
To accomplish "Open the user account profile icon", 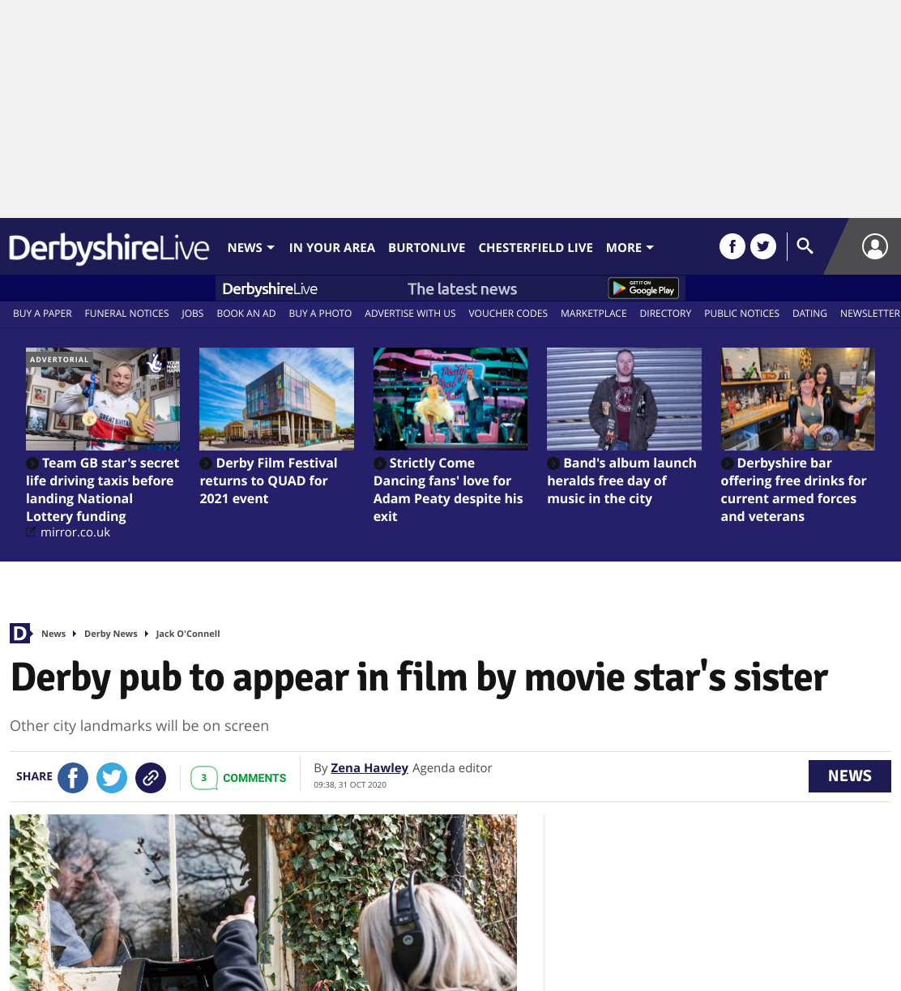I will [x=875, y=246].
